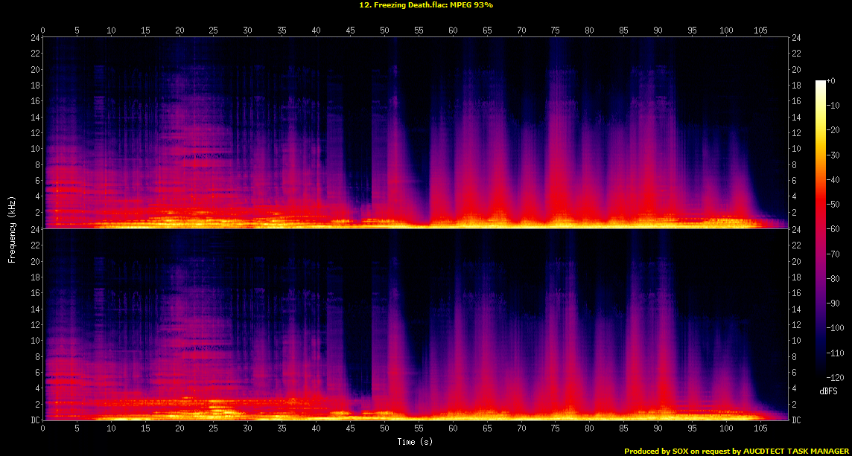This screenshot has width=852, height=456.
Task: Click the 0 second mark on the bottom time axis
Action: tap(43, 428)
